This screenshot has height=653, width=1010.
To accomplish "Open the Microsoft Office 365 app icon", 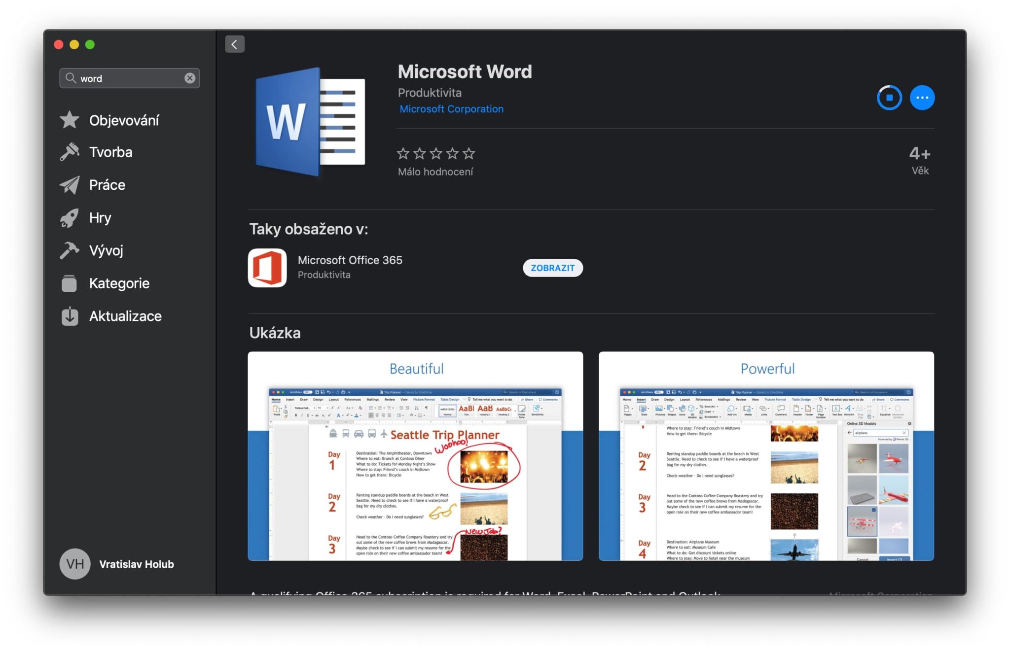I will coord(267,268).
